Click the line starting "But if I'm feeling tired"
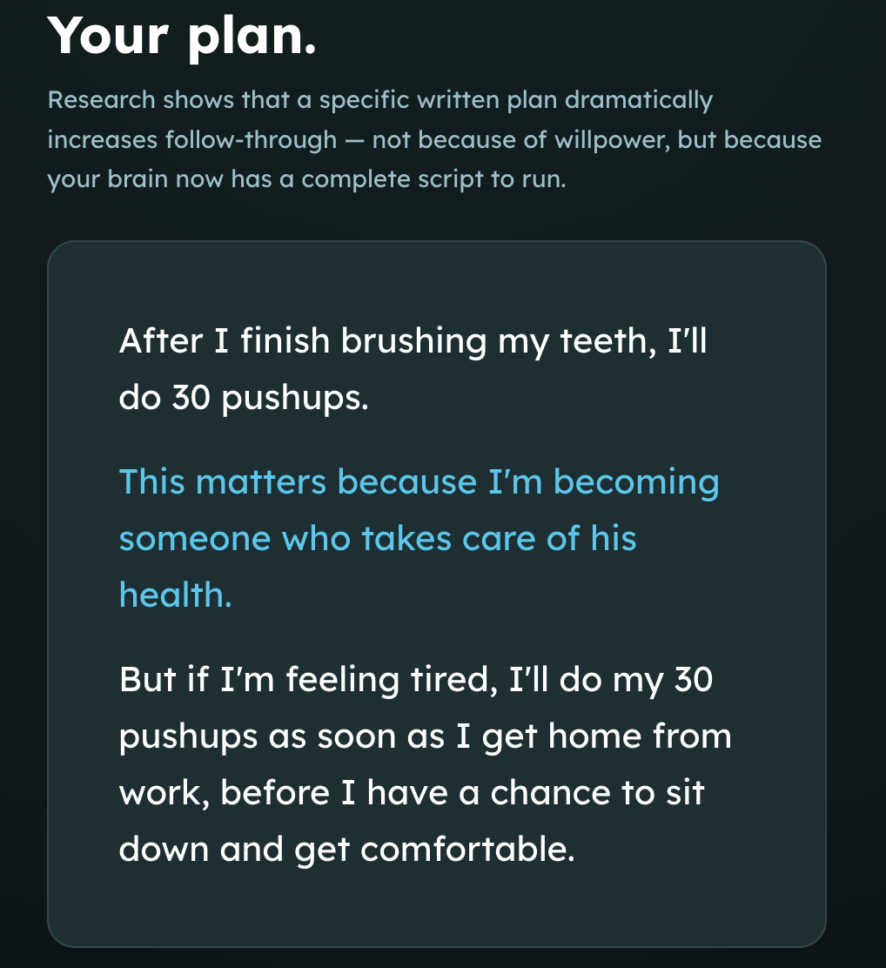Viewport: 886px width, 968px height. (416, 679)
